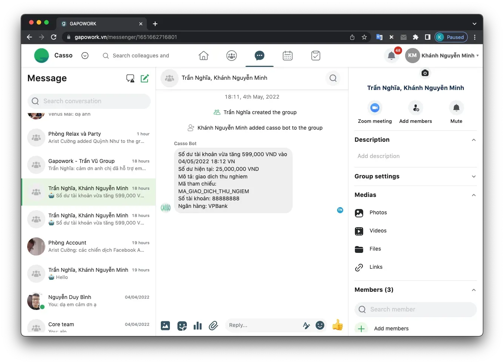
Task: Mute this group conversation
Action: (456, 113)
